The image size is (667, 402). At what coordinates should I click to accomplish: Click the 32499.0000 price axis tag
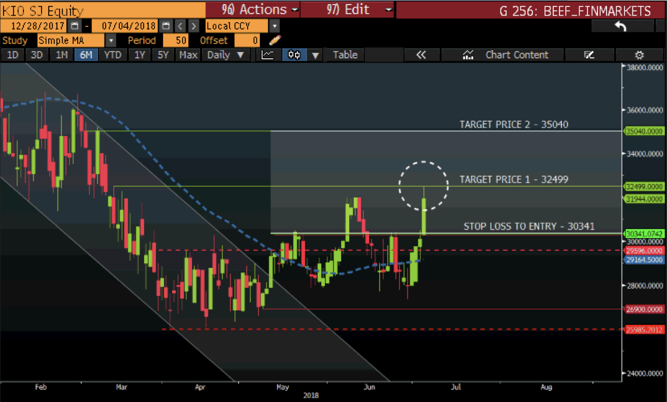click(645, 186)
